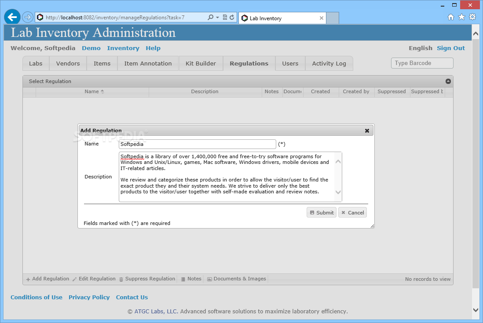Click the No records to view text

428,279
